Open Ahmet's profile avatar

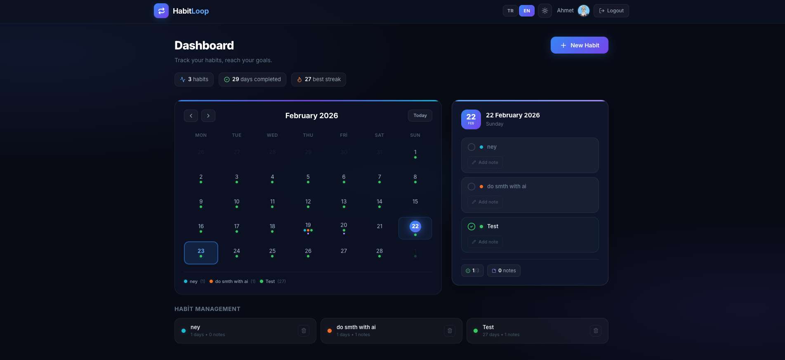(x=583, y=11)
